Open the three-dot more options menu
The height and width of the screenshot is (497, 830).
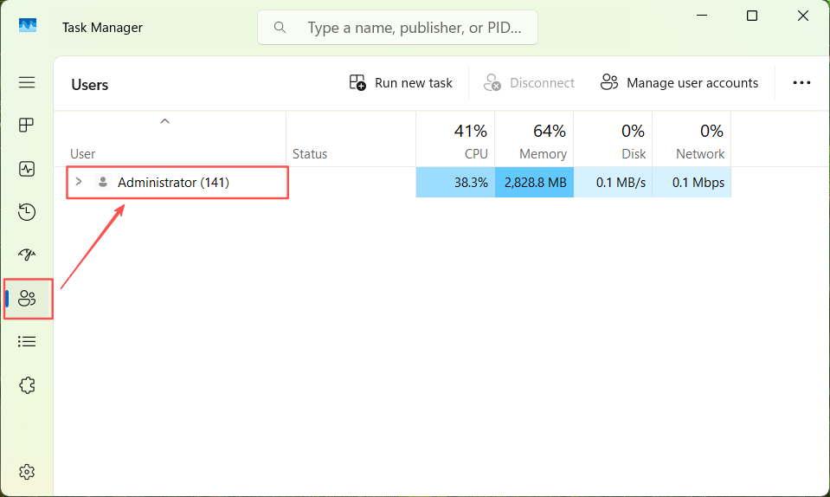(x=801, y=82)
